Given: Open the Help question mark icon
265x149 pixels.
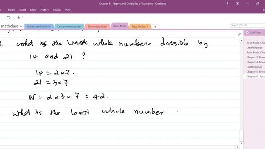Looking at the screenshot, I should (227, 3).
